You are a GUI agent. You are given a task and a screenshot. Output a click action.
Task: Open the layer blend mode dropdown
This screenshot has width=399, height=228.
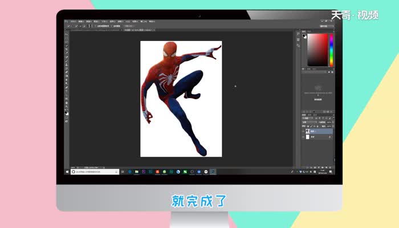[310, 122]
